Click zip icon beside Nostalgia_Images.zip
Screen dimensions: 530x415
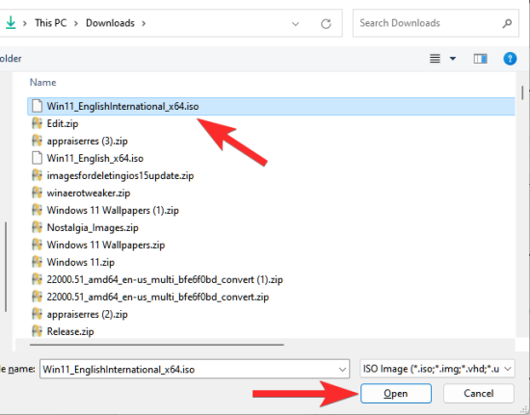[x=37, y=227]
